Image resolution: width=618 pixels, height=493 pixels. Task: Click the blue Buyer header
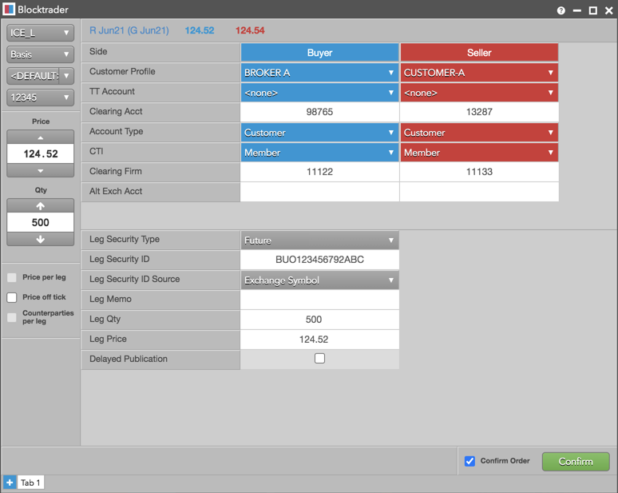(319, 53)
